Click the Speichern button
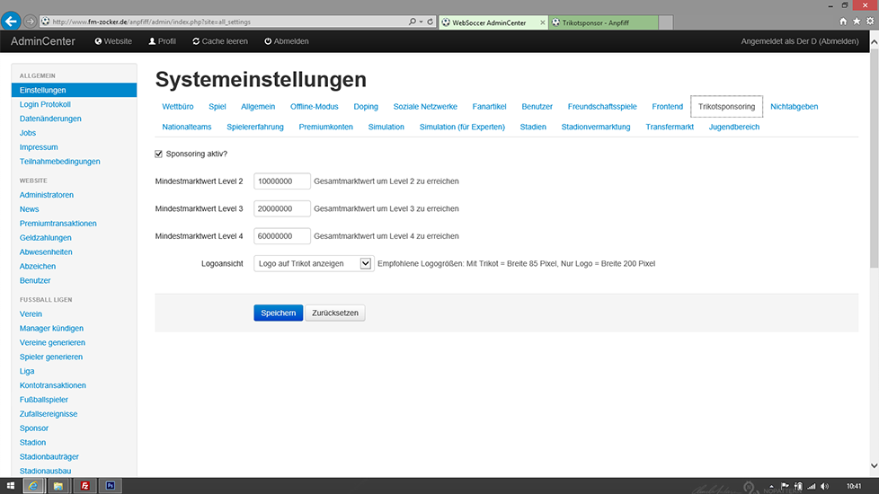 [278, 313]
